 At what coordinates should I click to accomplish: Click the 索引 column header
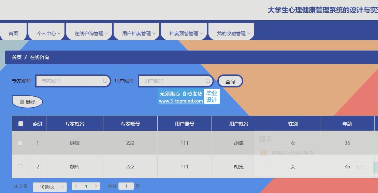point(38,124)
